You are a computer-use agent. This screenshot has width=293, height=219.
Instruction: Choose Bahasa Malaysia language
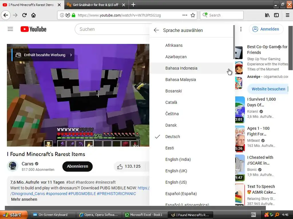click(191, 80)
